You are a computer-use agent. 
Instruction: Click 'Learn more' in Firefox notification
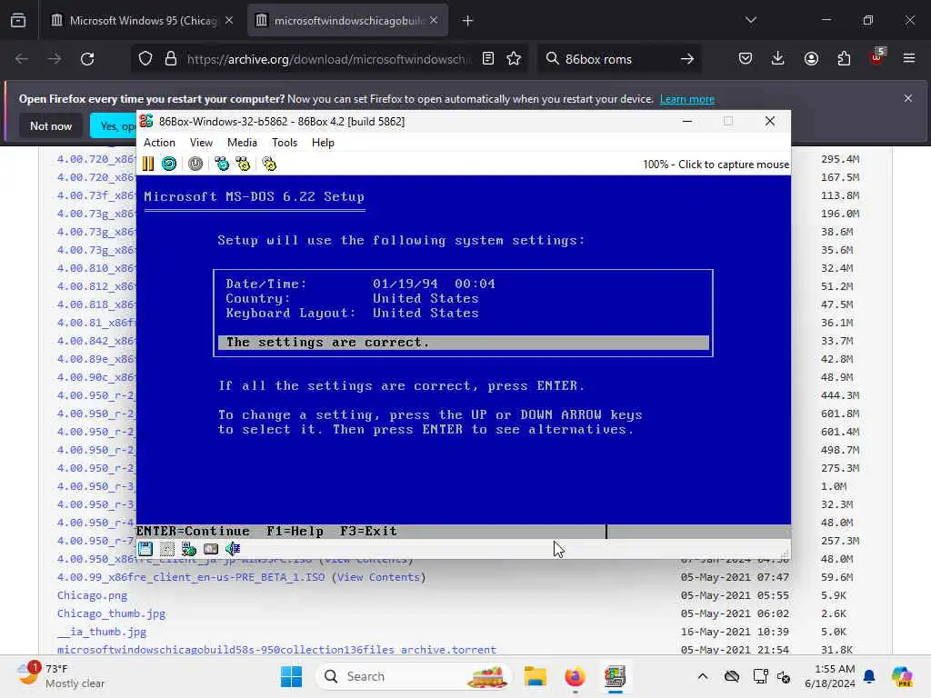coord(687,99)
